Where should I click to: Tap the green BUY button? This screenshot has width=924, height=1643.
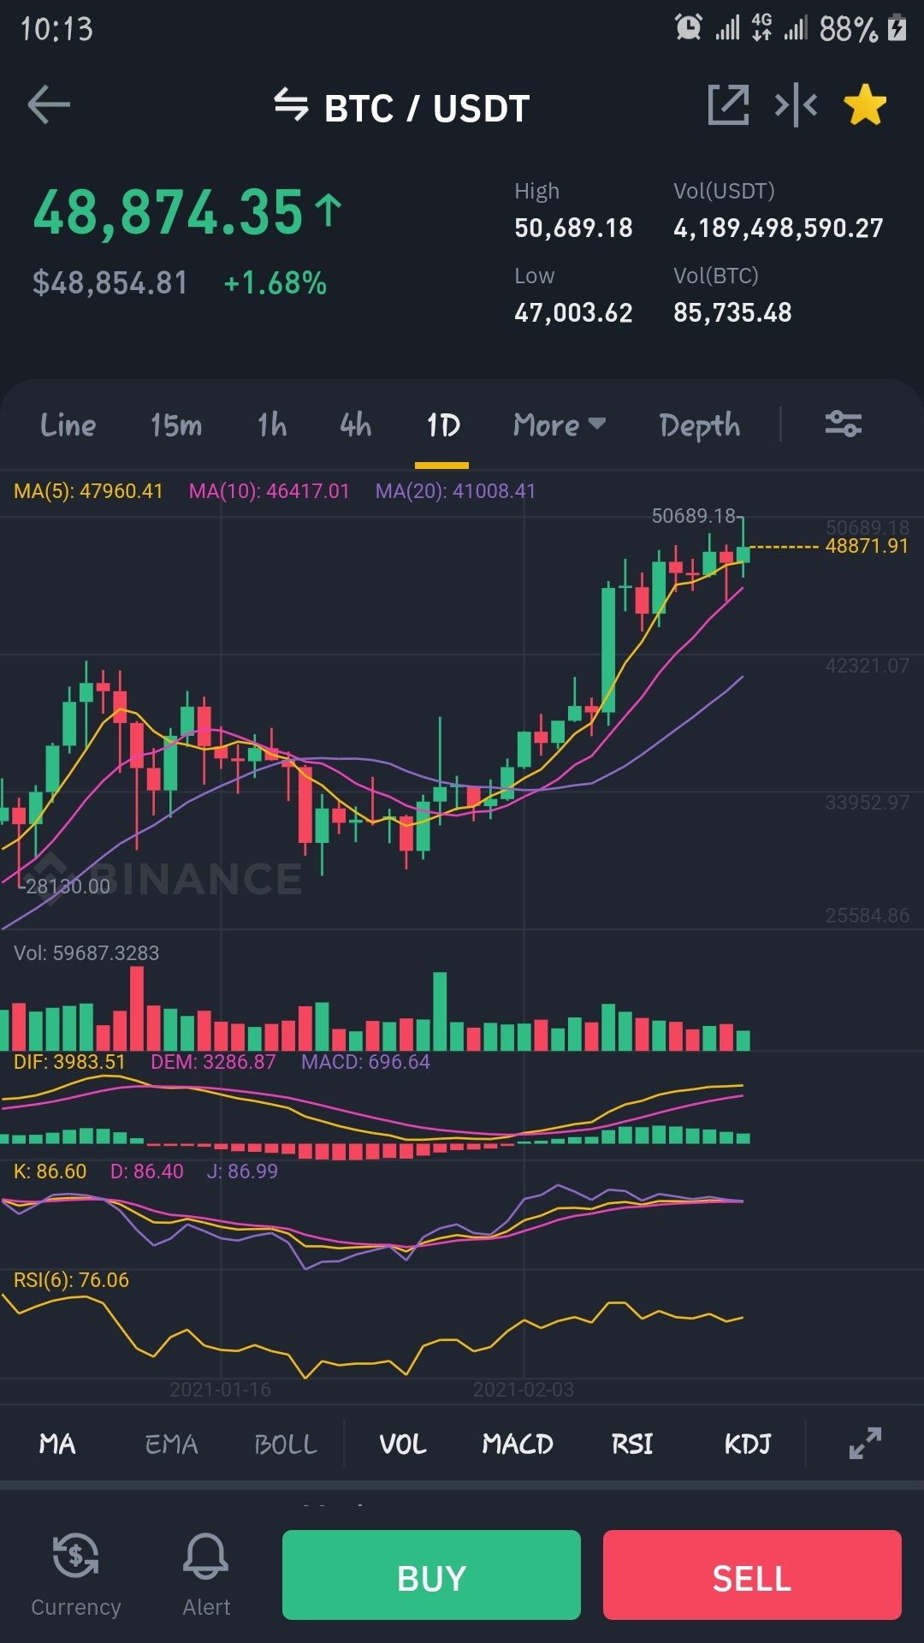(x=431, y=1575)
